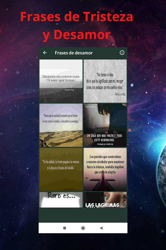Open the 'Un solo ser nos falta' image
This screenshot has height=250, width=166.
pos(105,125)
